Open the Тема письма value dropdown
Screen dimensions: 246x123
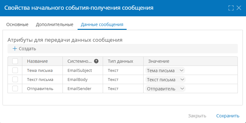(165, 71)
